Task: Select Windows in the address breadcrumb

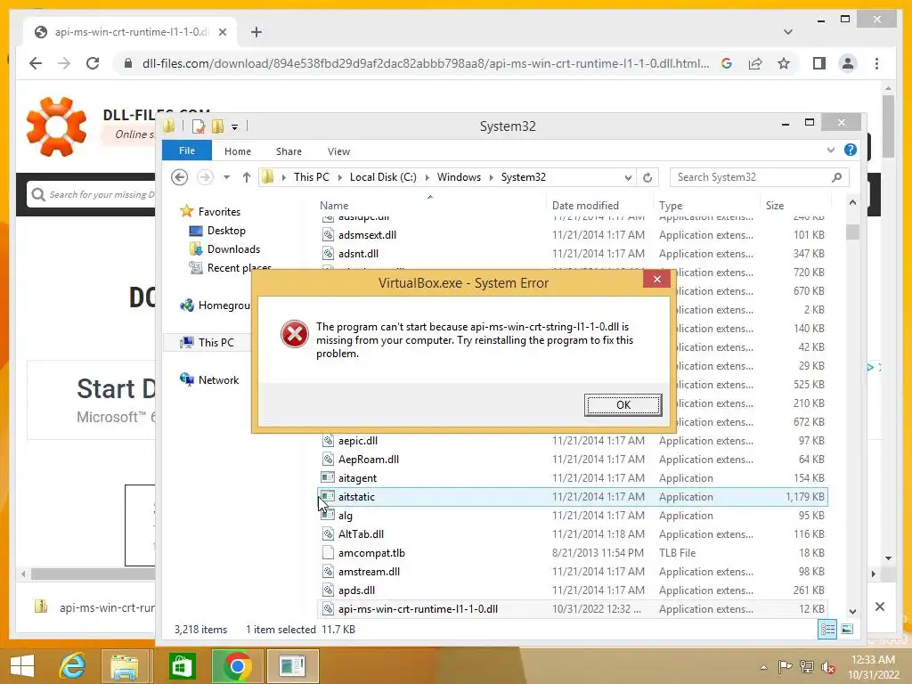Action: click(459, 177)
